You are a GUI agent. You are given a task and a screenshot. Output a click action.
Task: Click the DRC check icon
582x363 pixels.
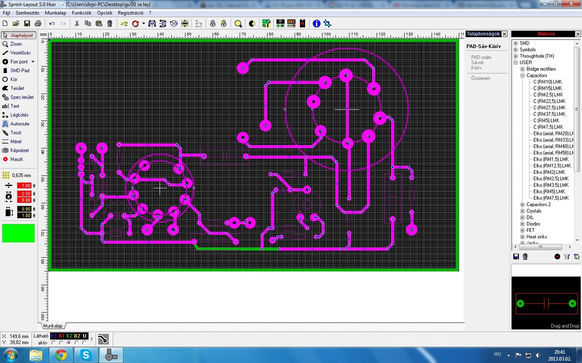coord(291,24)
